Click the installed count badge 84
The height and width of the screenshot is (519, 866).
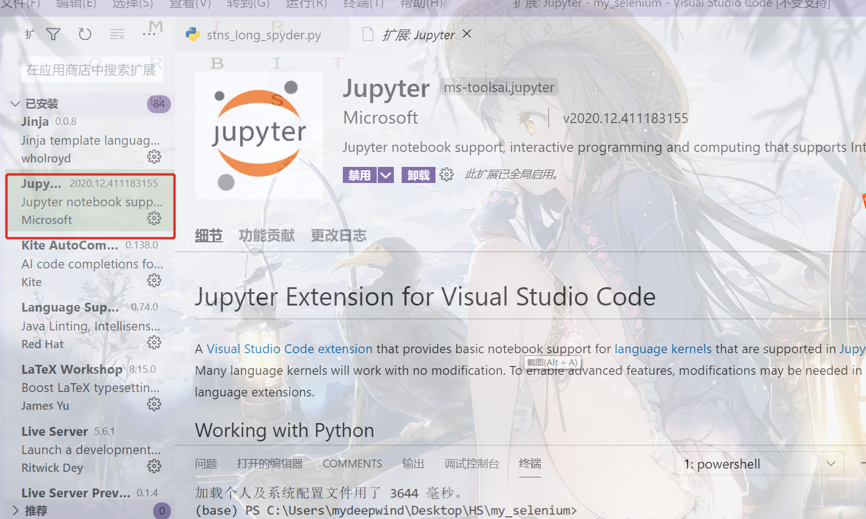[159, 104]
